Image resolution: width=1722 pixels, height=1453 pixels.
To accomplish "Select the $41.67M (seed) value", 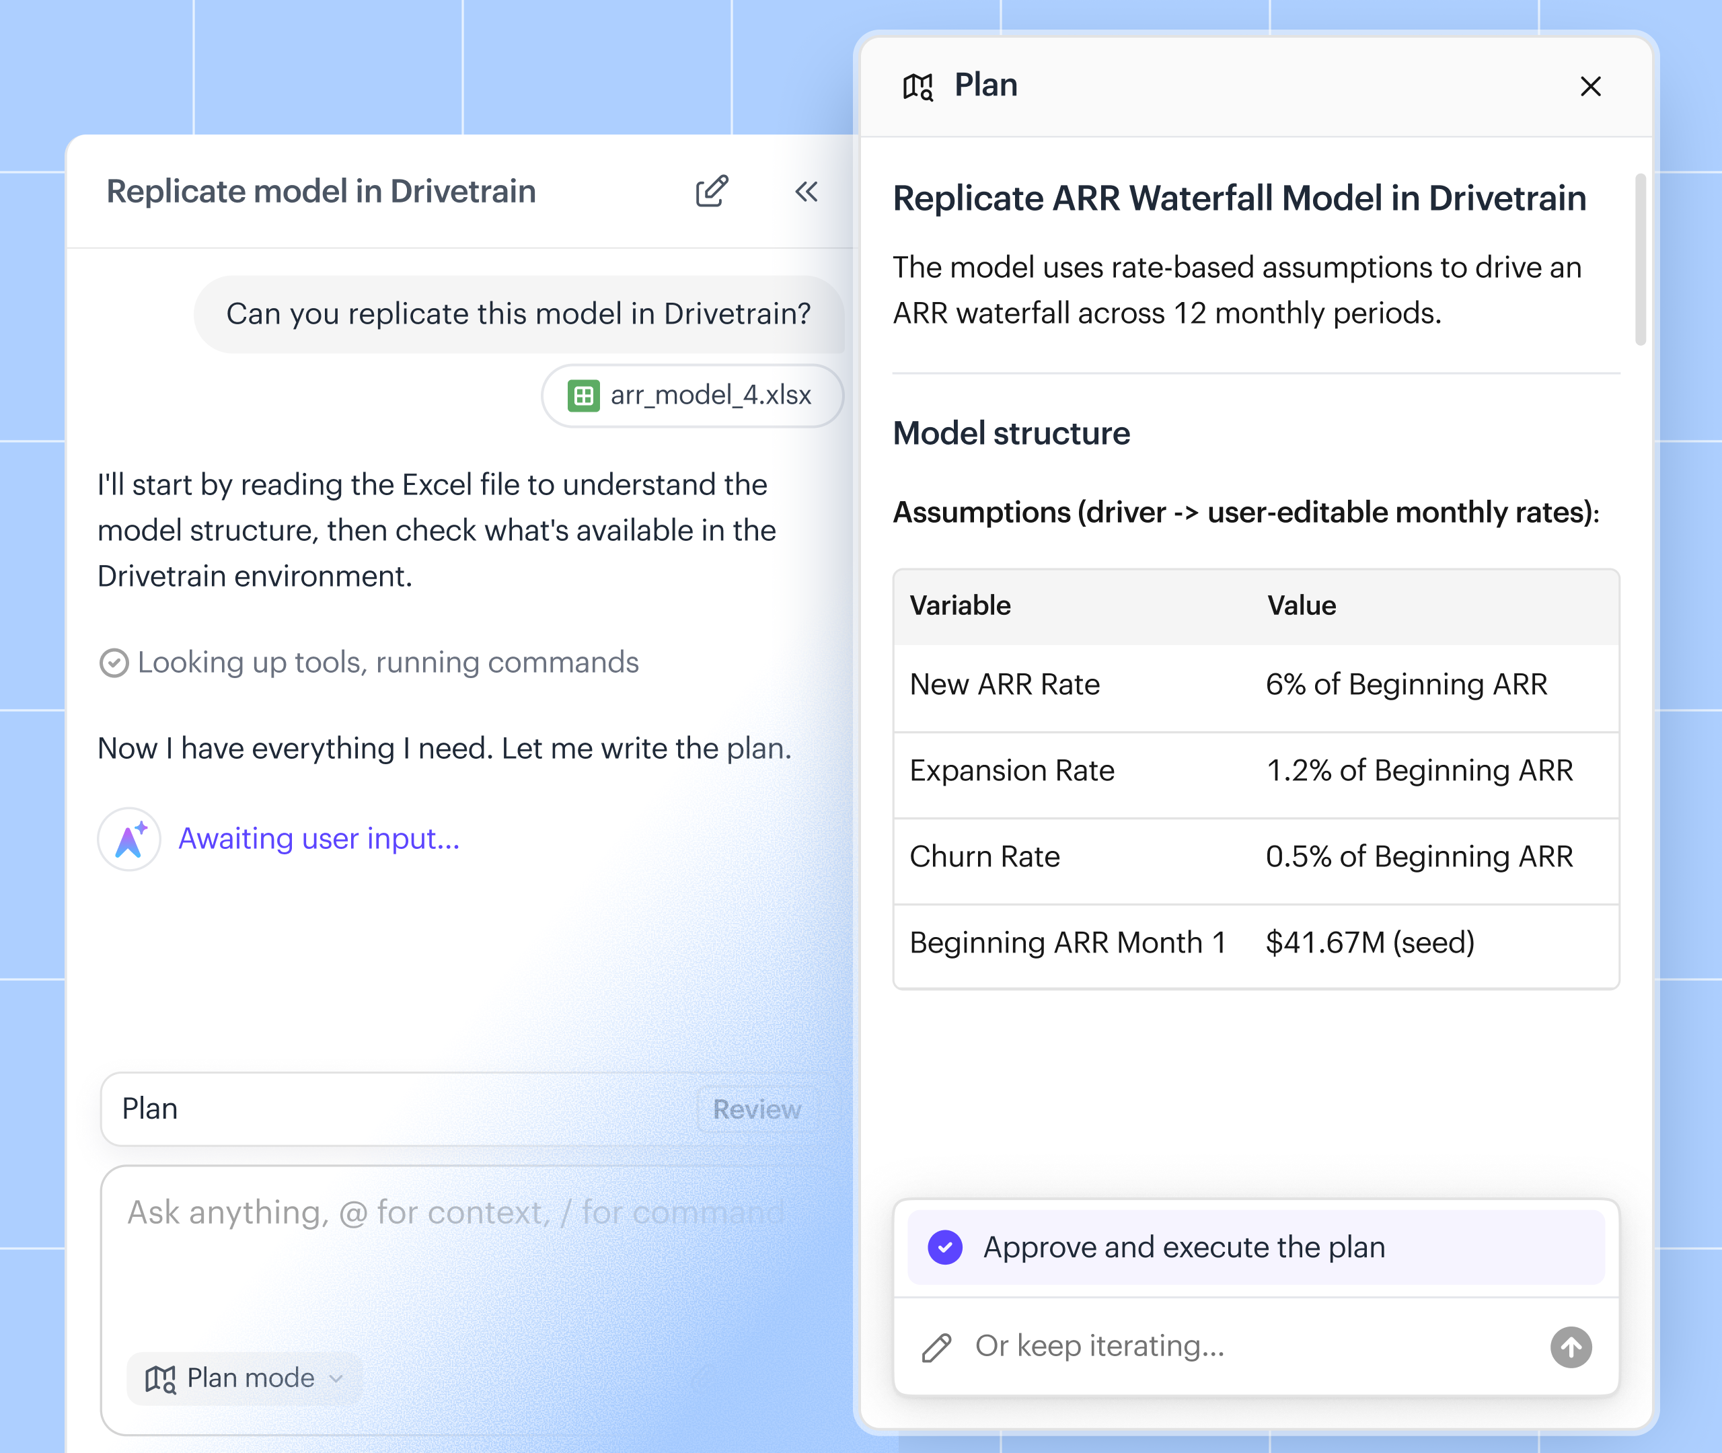I will 1370,942.
